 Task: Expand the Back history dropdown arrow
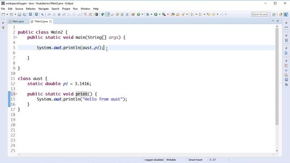tap(217, 14)
